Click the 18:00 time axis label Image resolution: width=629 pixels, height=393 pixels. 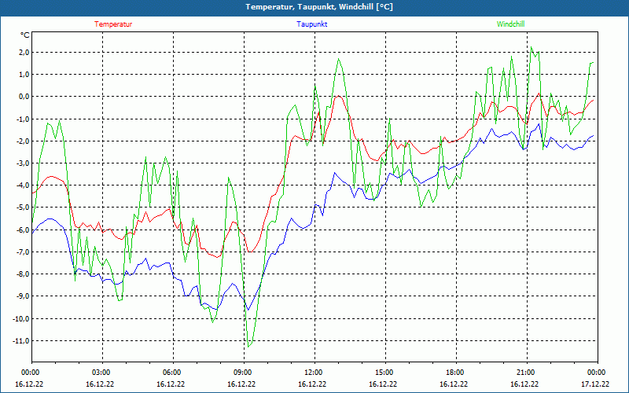click(x=456, y=373)
